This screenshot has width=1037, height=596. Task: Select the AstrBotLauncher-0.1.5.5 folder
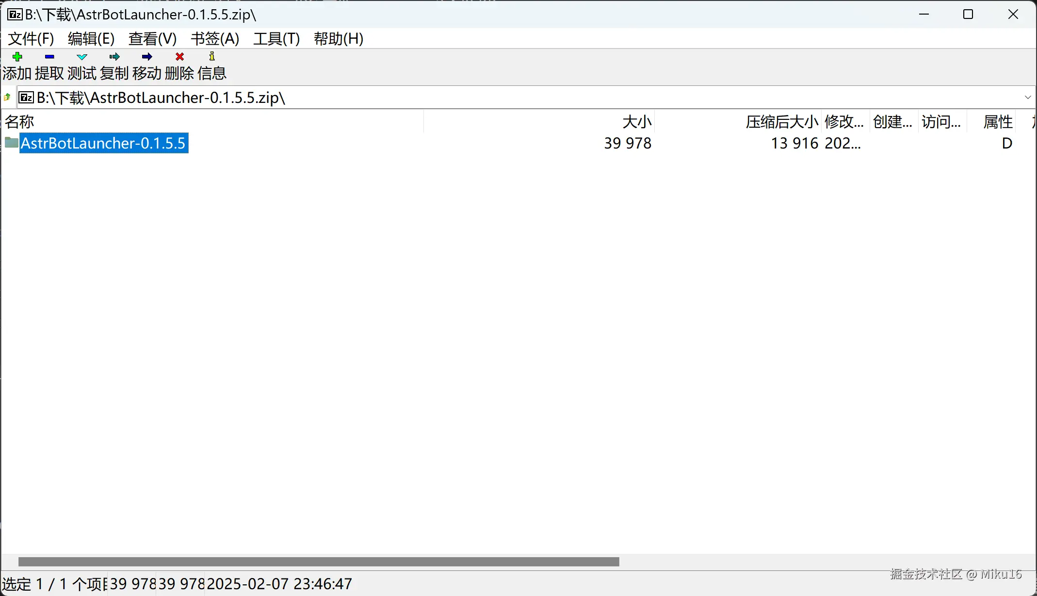click(103, 144)
